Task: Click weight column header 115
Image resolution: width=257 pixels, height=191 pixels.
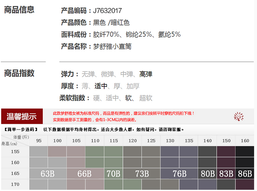Action: (114, 141)
